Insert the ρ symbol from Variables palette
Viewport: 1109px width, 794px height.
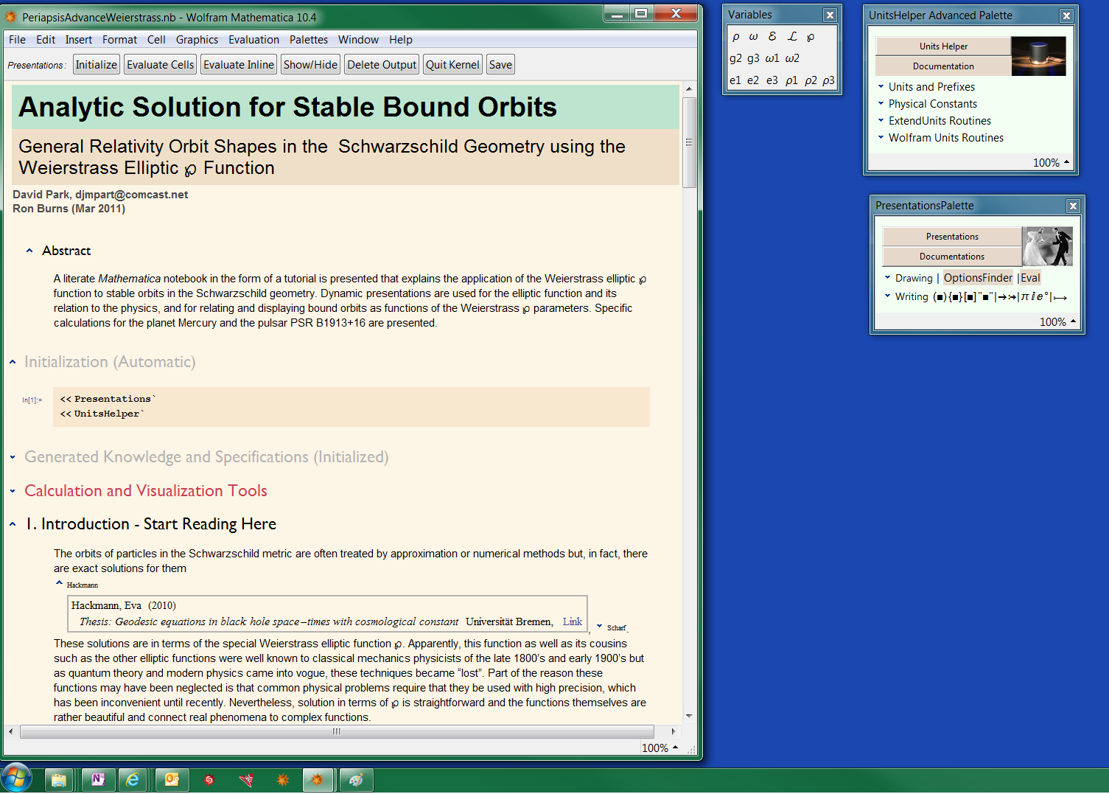coord(735,36)
